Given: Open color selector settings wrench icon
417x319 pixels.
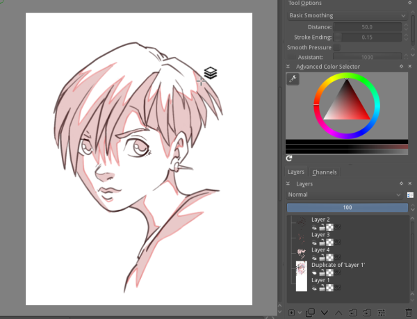Looking at the screenshot, I should 293,81.
